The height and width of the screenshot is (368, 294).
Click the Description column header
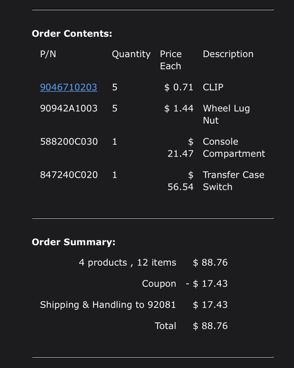coord(228,54)
